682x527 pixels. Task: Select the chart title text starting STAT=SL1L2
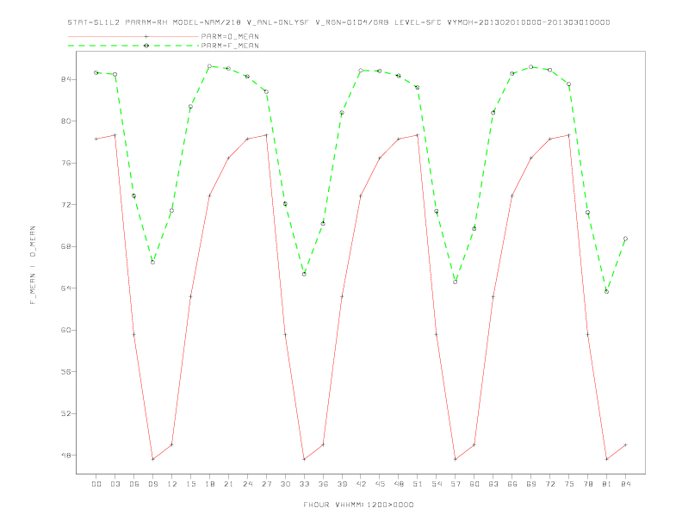click(x=338, y=22)
